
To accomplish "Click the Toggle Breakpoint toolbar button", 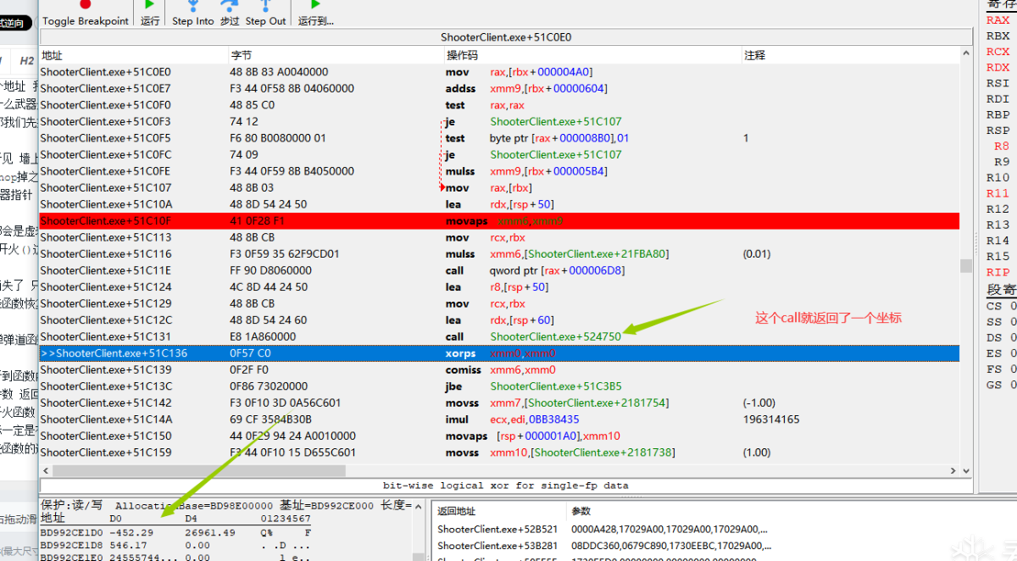I will tap(85, 13).
